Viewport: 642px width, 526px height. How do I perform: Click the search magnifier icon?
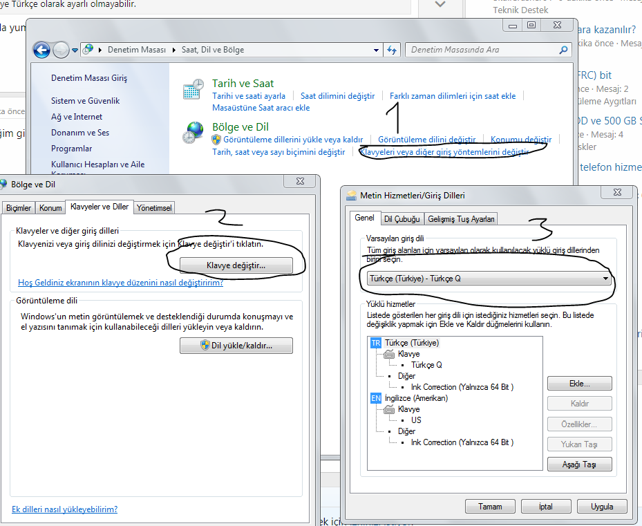point(563,50)
